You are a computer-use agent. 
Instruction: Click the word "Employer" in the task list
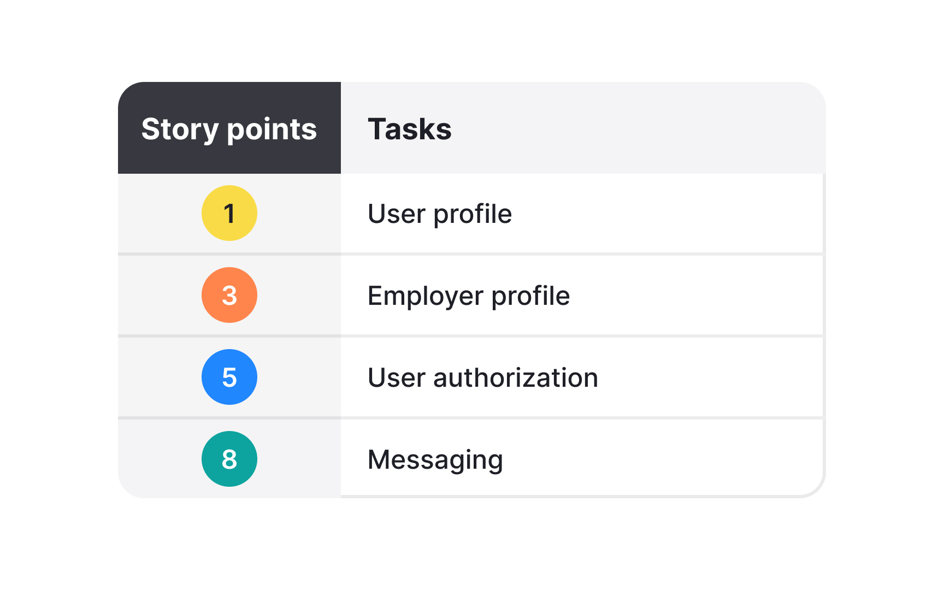[x=426, y=296]
